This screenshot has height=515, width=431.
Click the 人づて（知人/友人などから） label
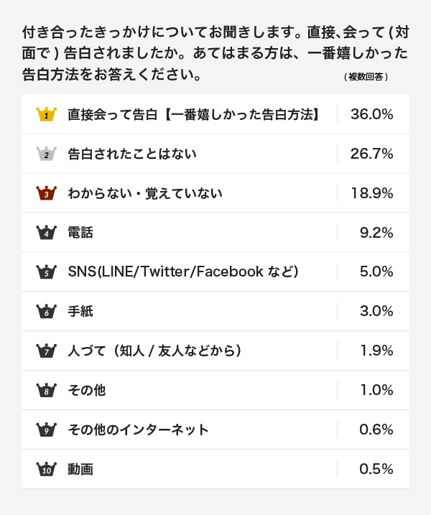pyautogui.click(x=154, y=351)
